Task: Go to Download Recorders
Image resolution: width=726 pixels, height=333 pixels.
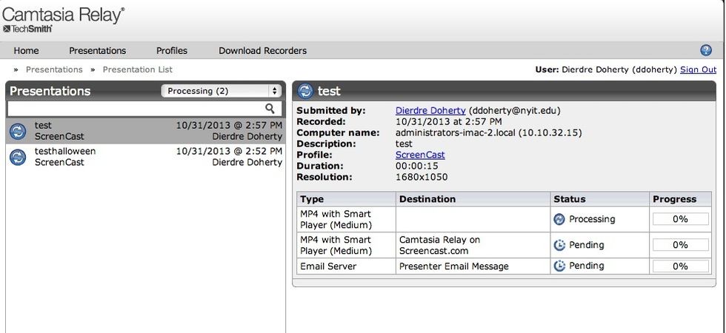Action: 262,51
